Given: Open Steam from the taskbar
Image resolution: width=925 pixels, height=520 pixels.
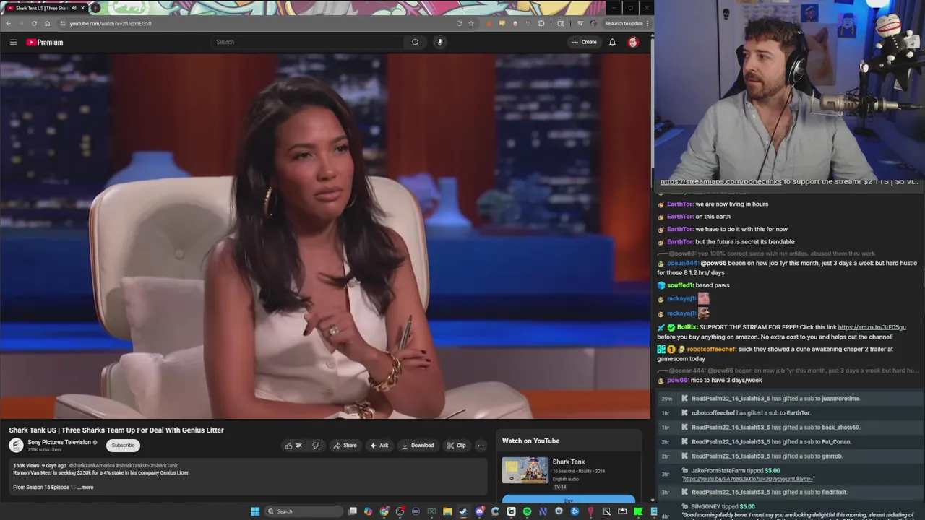Looking at the screenshot, I should pyautogui.click(x=463, y=511).
